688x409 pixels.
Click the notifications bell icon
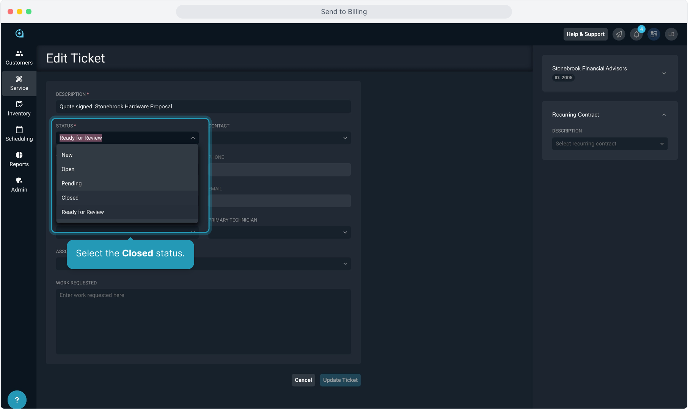636,34
